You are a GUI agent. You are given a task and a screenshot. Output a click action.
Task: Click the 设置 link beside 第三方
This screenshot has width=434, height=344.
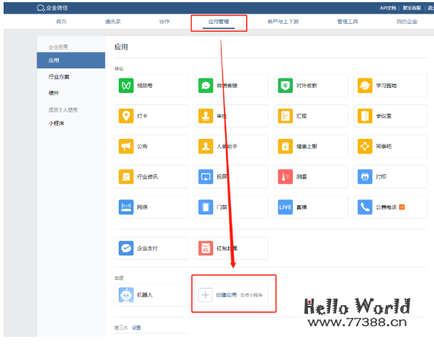point(136,327)
